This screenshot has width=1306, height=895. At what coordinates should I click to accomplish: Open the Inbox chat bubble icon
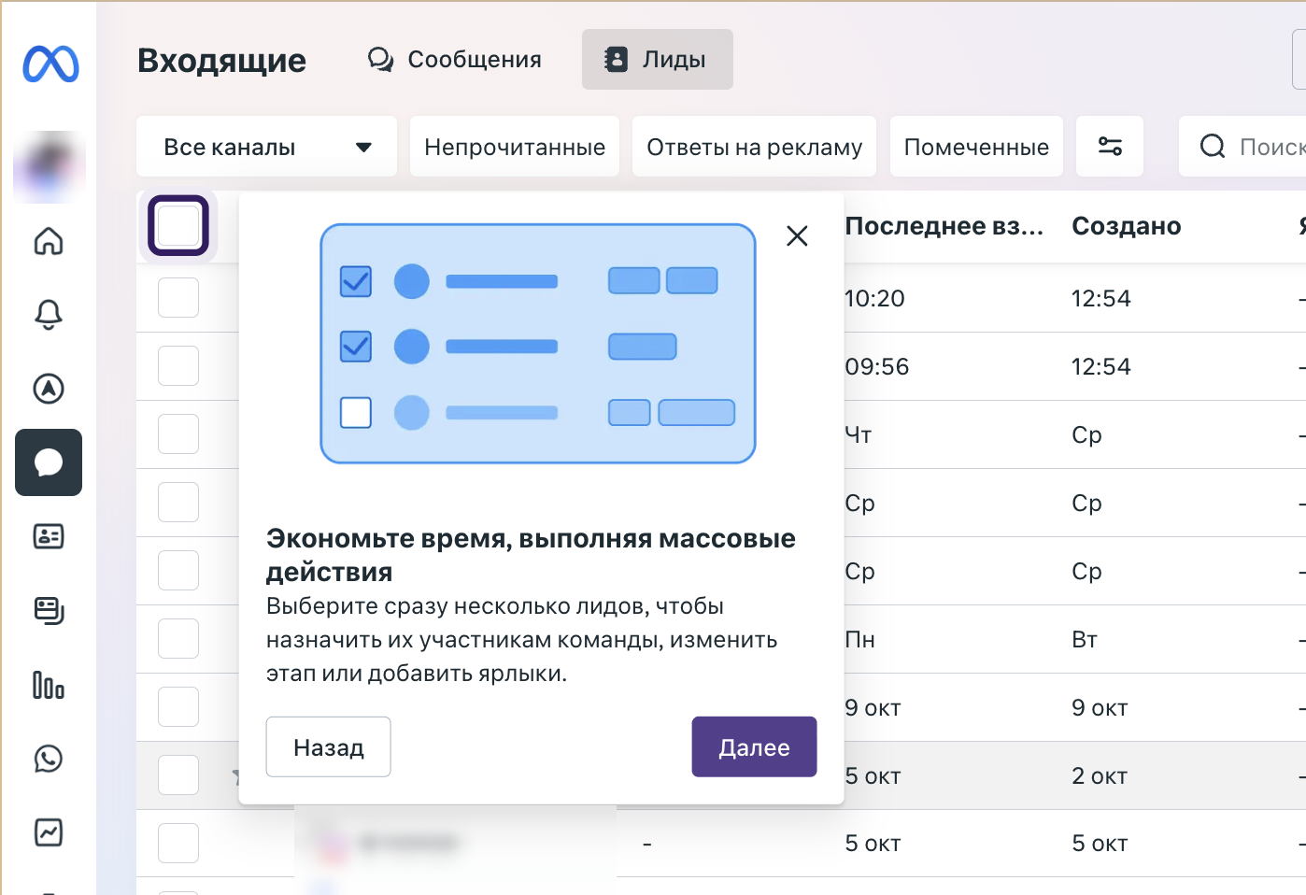(49, 462)
